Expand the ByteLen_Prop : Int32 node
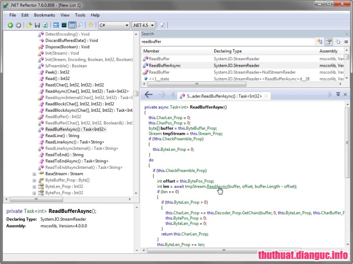Viewport: 353px width, 264px height. click(x=34, y=187)
